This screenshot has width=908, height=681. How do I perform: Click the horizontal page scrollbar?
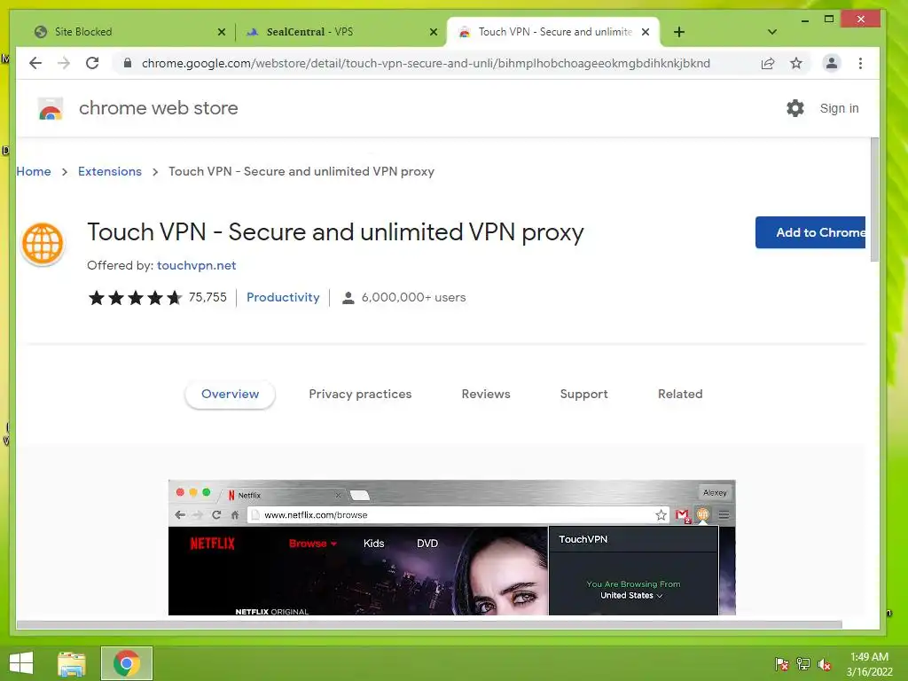coord(429,624)
